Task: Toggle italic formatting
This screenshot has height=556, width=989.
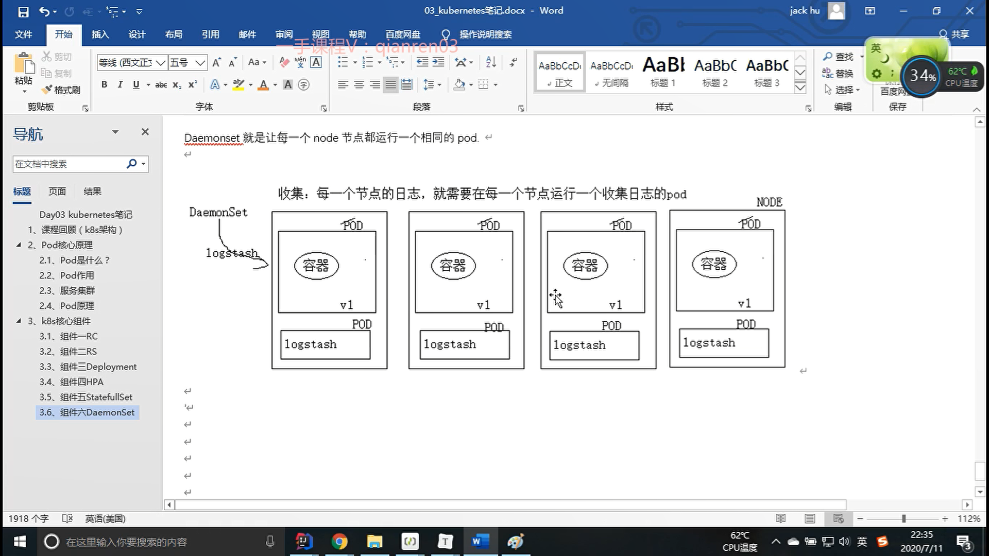Action: point(120,84)
